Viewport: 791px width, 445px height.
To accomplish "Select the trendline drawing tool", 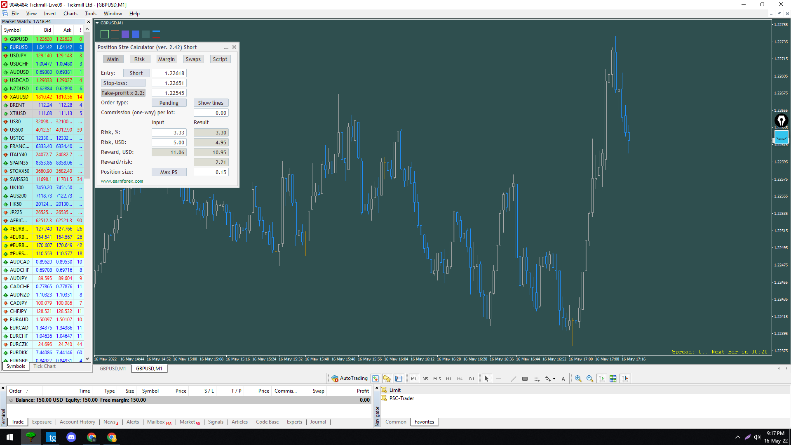I will 513,378.
